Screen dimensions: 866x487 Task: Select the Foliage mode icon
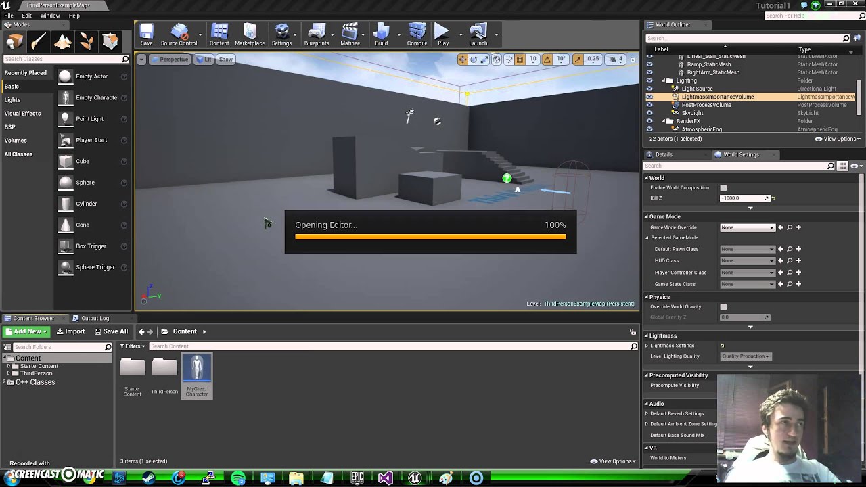[87, 42]
